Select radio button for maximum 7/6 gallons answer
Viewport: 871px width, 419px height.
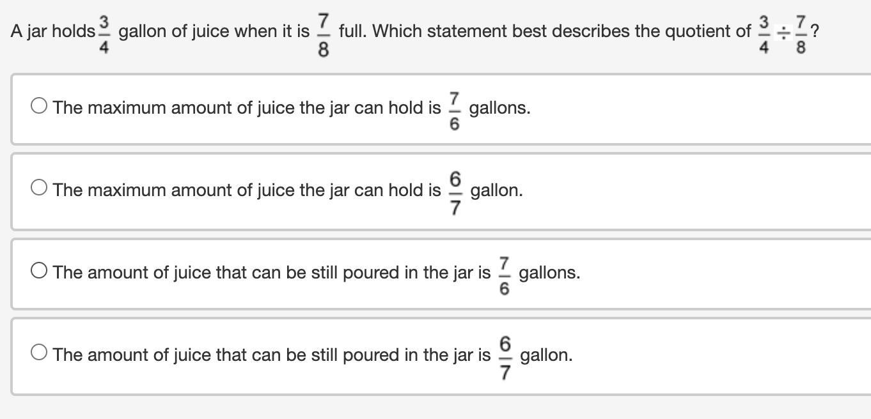click(x=39, y=106)
